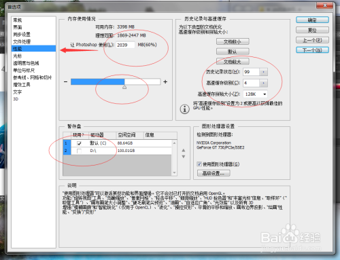Screen dimensions: 340x260
Task: Click the 文档较大 button
Action: point(233,62)
